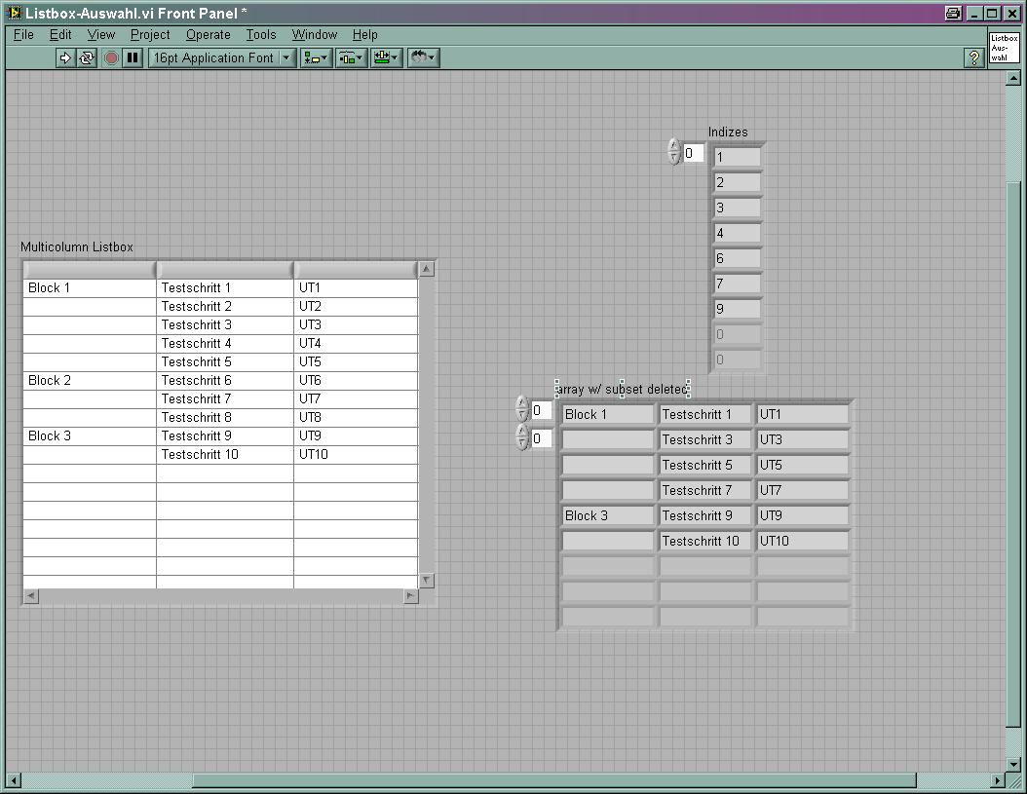Click the Indizes element showing 1
Viewport: 1027px width, 794px height.
pos(737,157)
